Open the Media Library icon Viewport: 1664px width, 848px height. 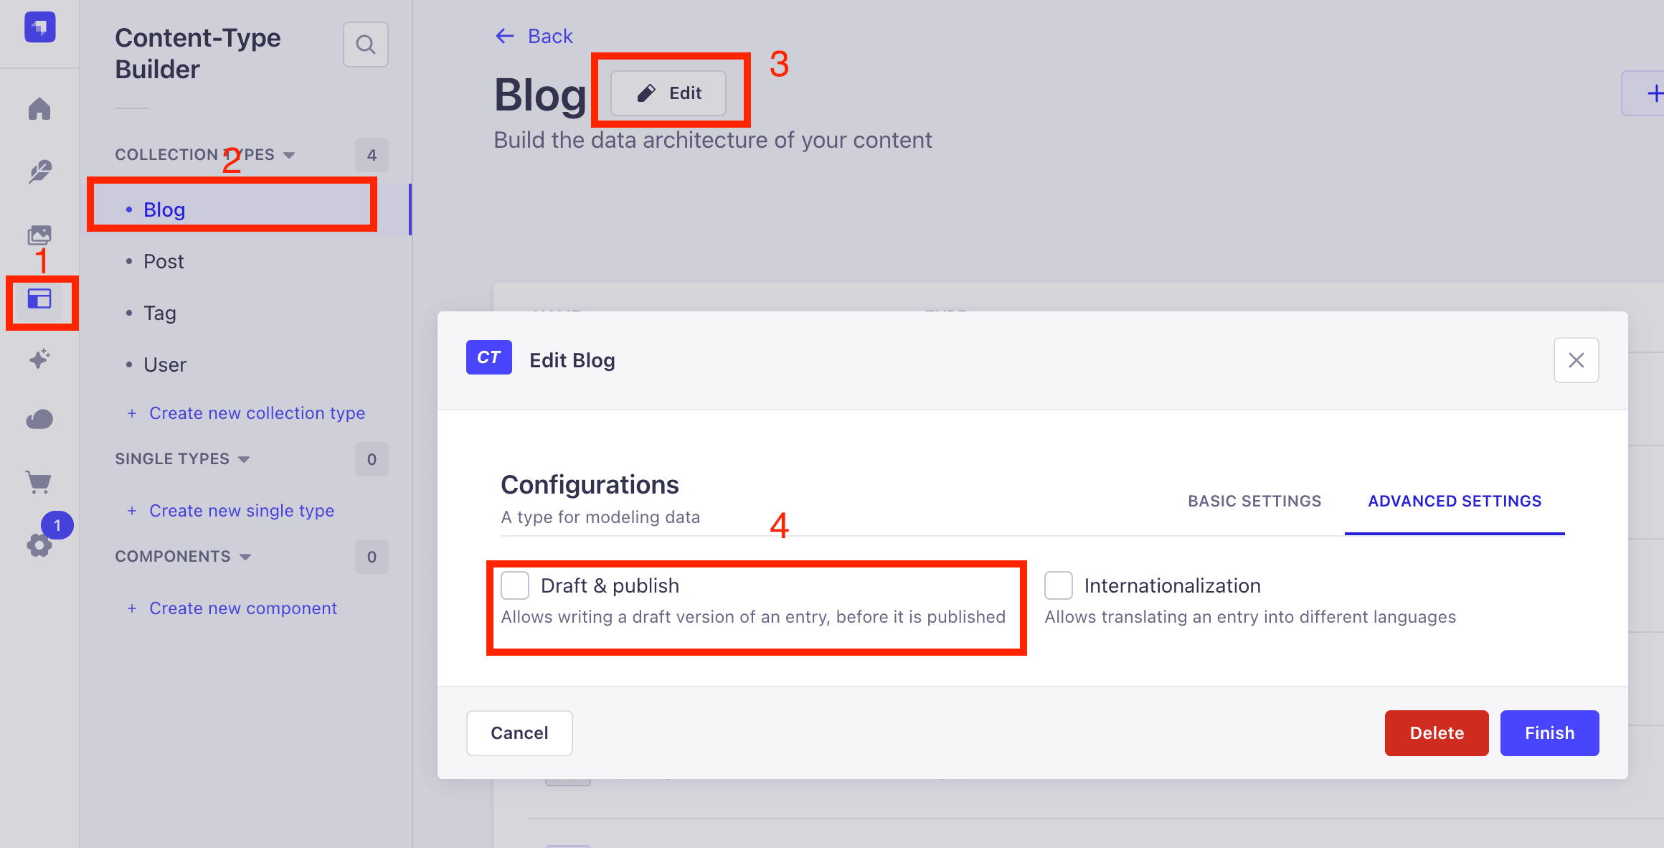39,235
